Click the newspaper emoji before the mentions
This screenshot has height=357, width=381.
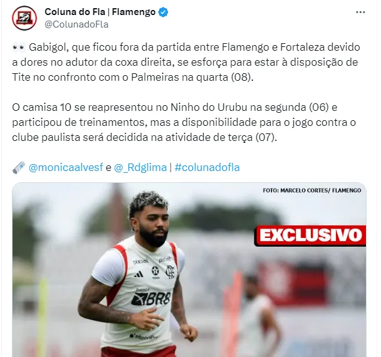tap(19, 168)
